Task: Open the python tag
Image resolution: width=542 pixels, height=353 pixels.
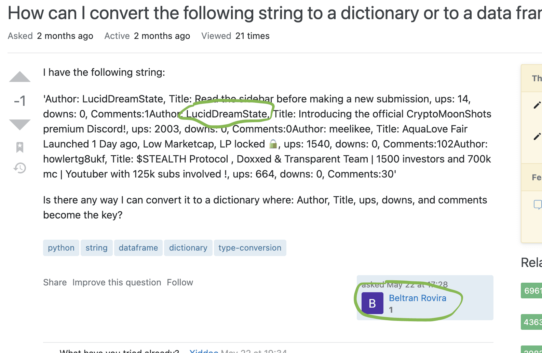Action: click(61, 248)
